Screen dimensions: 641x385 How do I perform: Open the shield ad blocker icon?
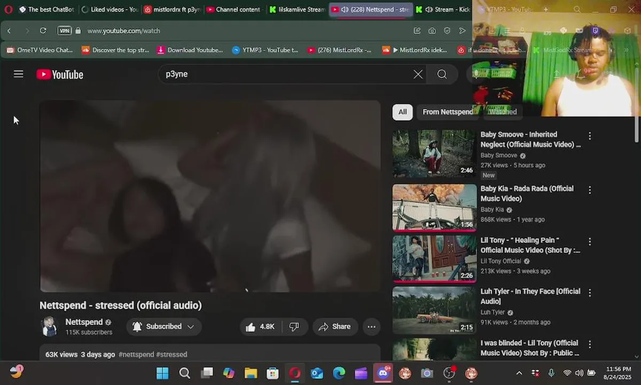tap(447, 30)
